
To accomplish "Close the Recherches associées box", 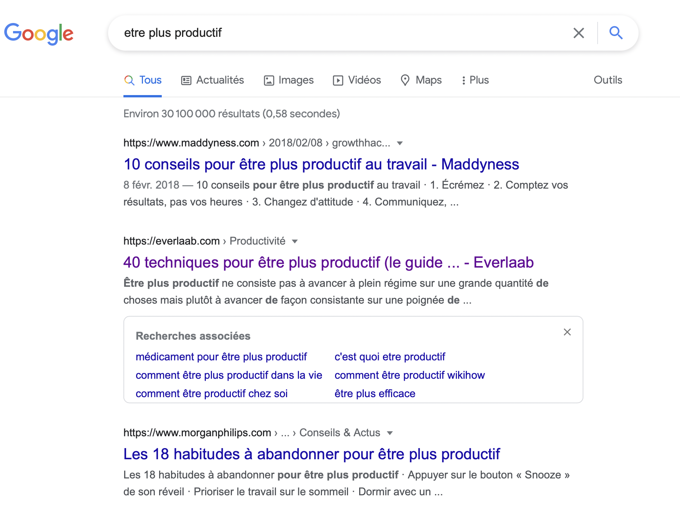I will [567, 332].
